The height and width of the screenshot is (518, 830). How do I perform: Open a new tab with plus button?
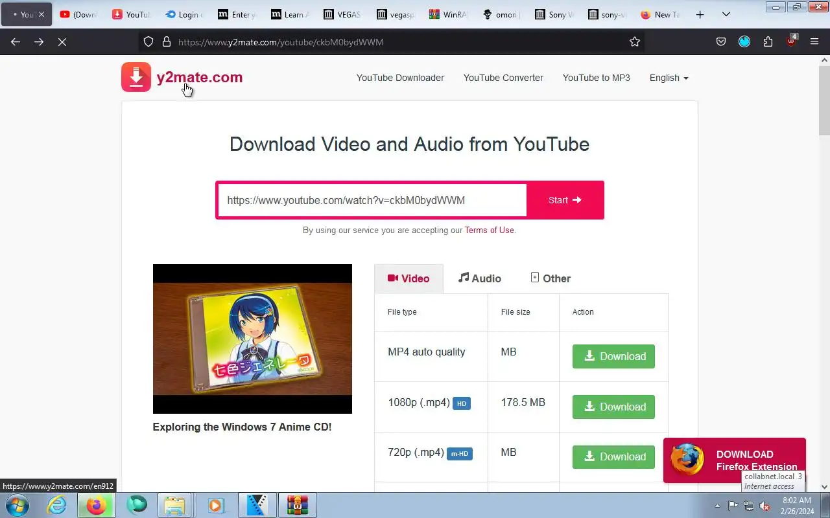tap(700, 14)
